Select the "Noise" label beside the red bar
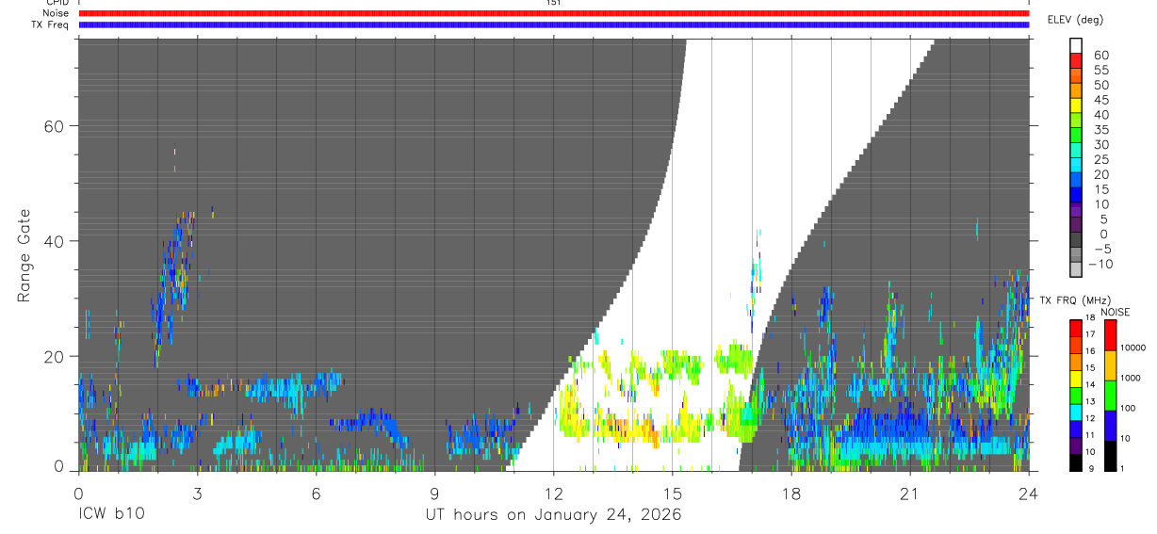 pyautogui.click(x=56, y=13)
